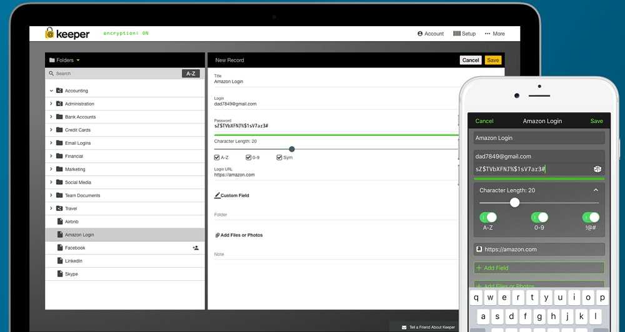Select the Airbnb record in the list
This screenshot has height=332, width=625.
pos(72,222)
